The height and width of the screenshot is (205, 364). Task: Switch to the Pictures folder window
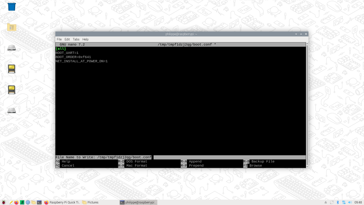(90, 202)
